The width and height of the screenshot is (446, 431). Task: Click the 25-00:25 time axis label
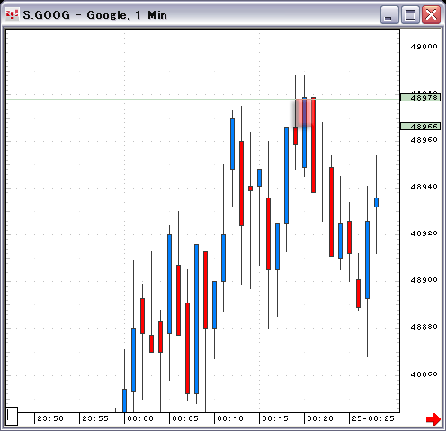373,418
